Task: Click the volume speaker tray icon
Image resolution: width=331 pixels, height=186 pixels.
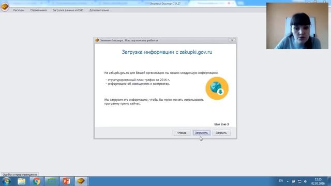Action: (x=305, y=181)
